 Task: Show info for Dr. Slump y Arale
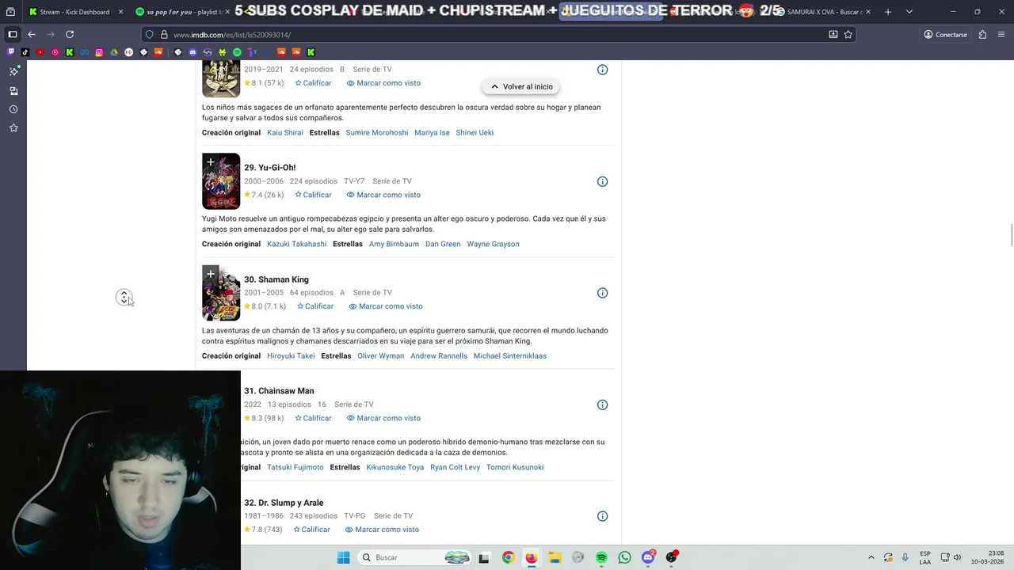[x=602, y=516]
